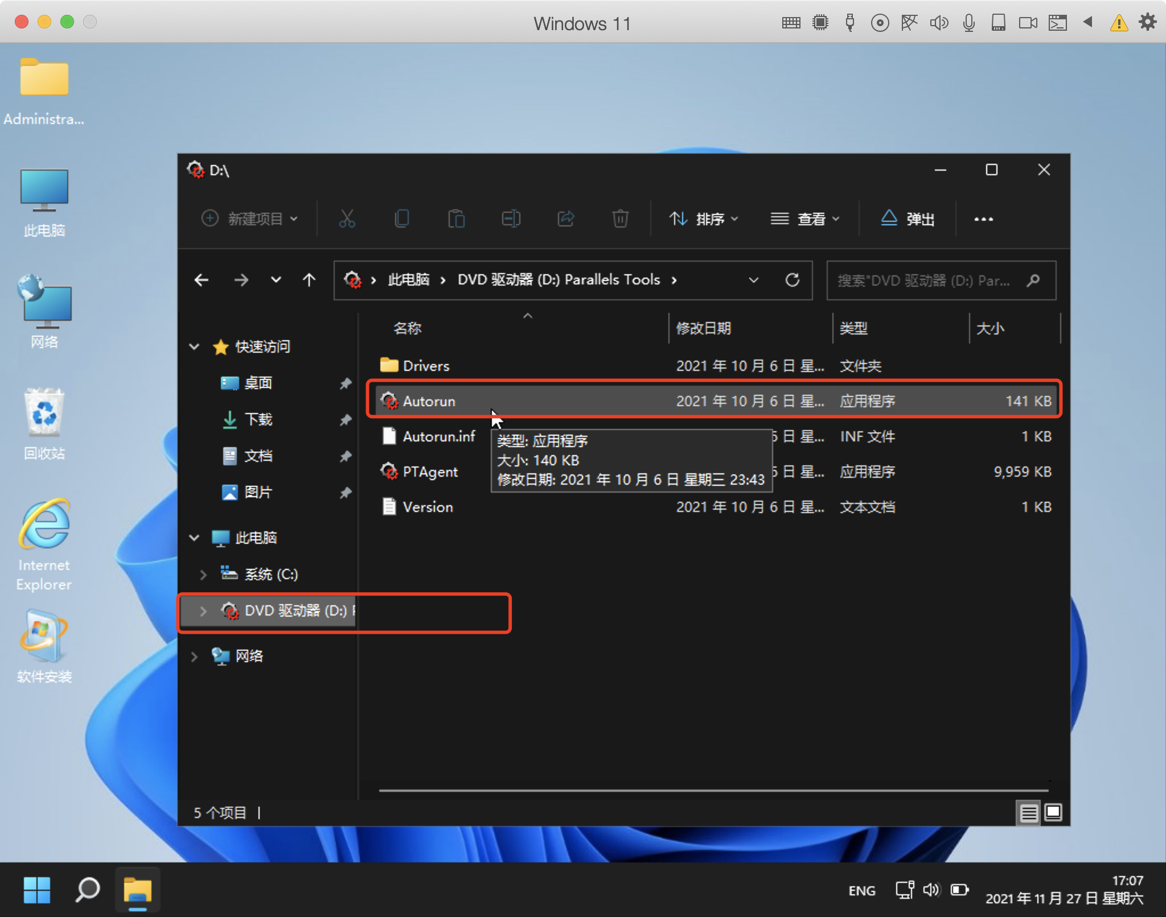Click the taskbar volume icon
Image resolution: width=1166 pixels, height=917 pixels.
coord(931,890)
